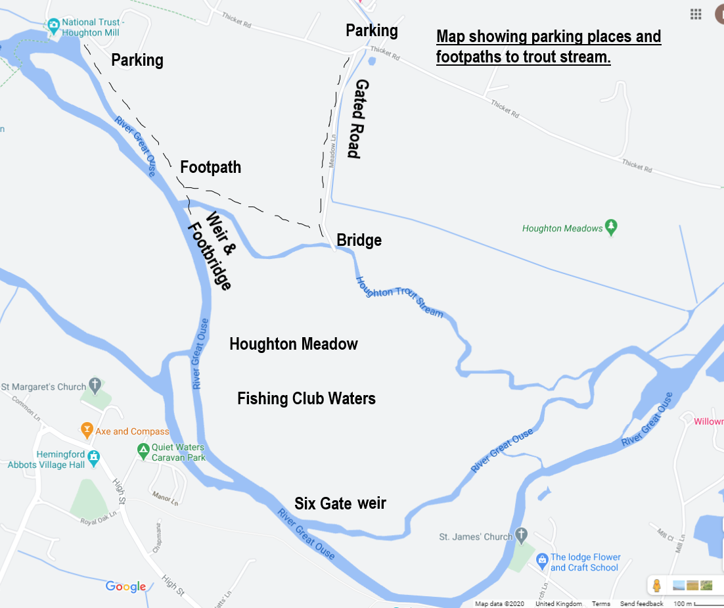Click the United Kingdom footer link
The image size is (724, 608).
coord(558,603)
